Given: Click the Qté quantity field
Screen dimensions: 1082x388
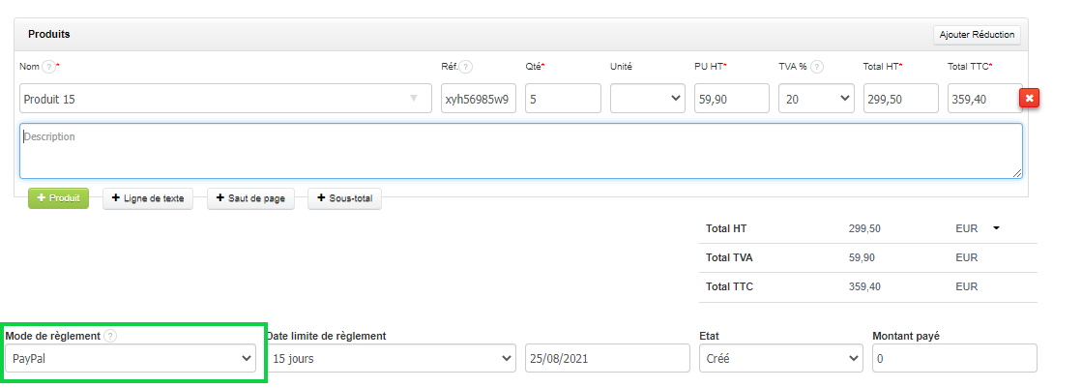Looking at the screenshot, I should pyautogui.click(x=563, y=98).
